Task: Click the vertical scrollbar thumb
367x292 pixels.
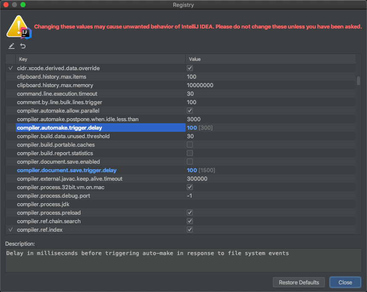Action: [x=358, y=81]
